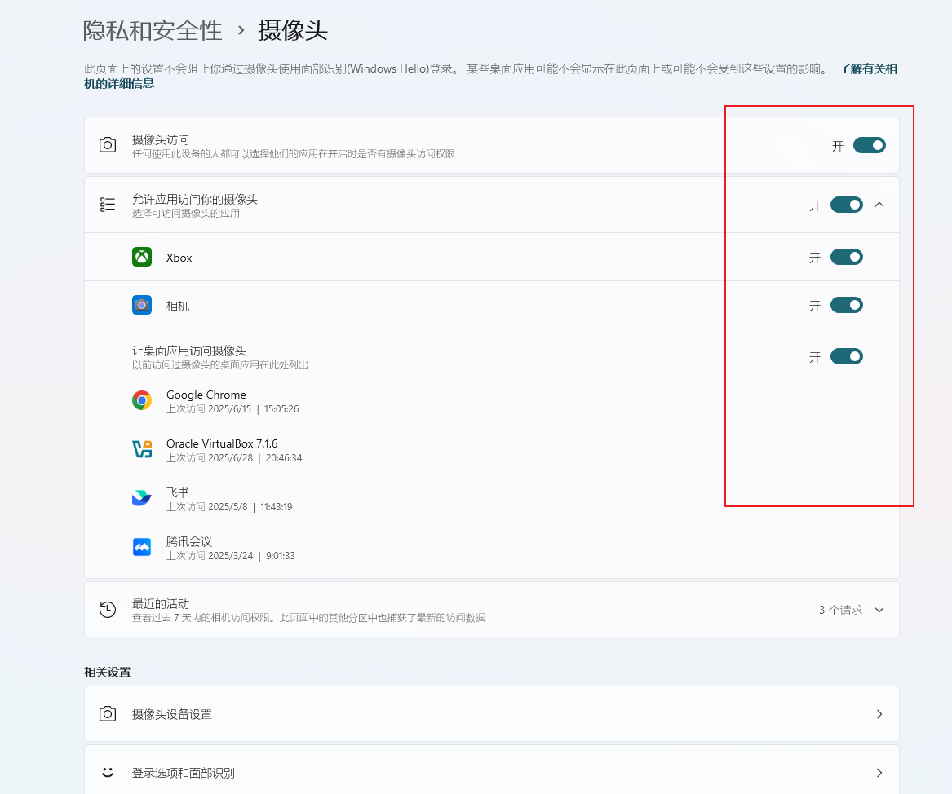Collapse the 允许应用访问你的摄像头 section chevron
Screen dimensions: 952x794
tap(879, 205)
